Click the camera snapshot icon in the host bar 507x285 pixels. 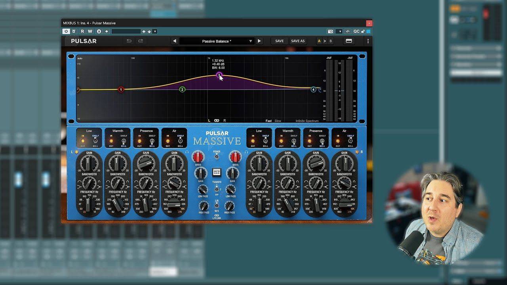point(330,31)
